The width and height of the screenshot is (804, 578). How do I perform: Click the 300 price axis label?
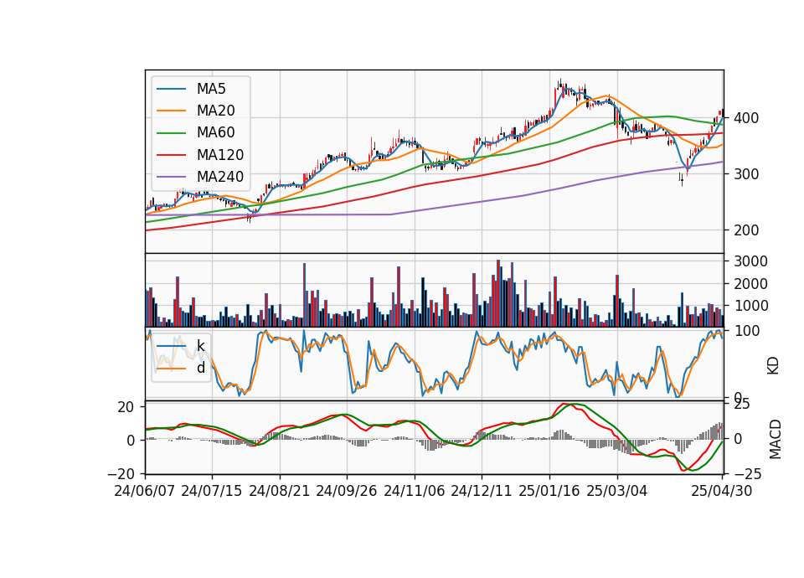coord(746,174)
